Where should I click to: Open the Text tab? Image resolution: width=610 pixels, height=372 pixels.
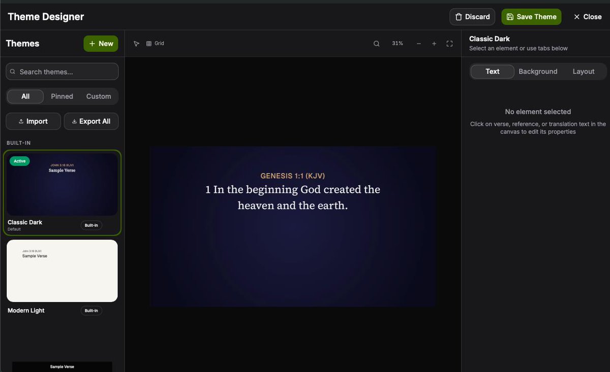pos(493,72)
